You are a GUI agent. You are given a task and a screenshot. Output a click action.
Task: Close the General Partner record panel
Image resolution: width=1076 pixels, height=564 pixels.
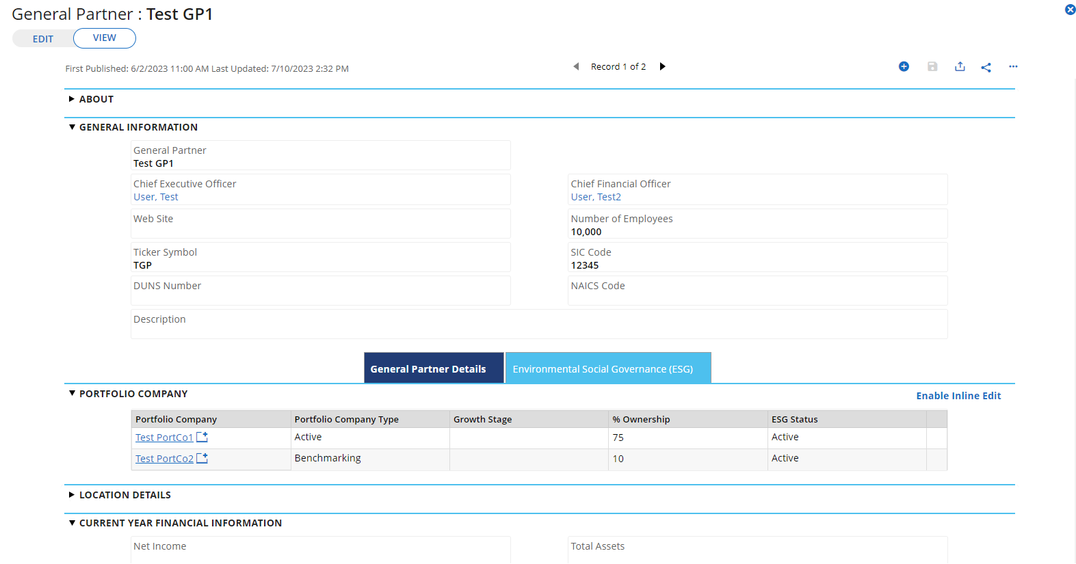tap(1071, 10)
